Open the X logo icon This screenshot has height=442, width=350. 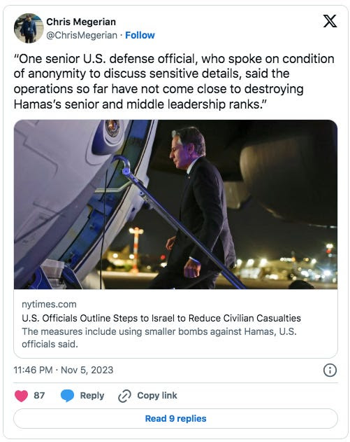coord(330,21)
